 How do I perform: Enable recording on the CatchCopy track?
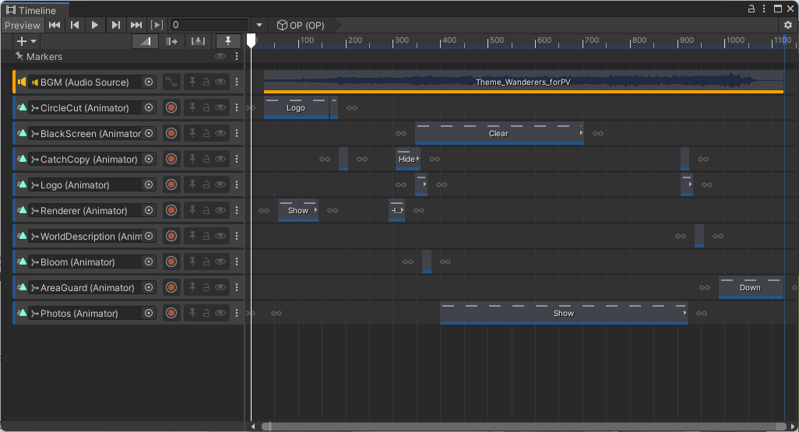click(x=171, y=159)
